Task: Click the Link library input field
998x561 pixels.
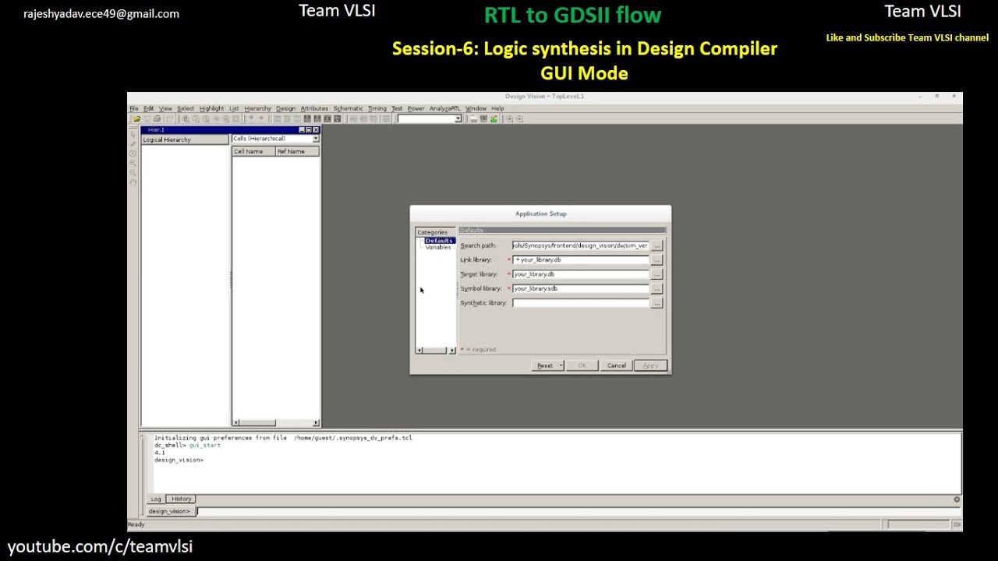Action: [x=580, y=260]
